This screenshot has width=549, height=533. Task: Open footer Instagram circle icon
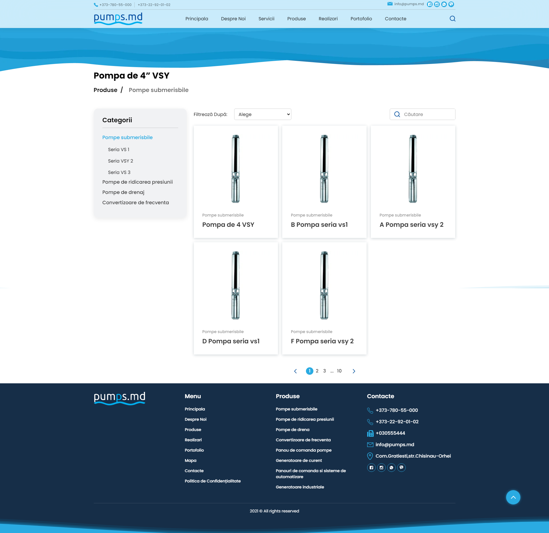[381, 468]
